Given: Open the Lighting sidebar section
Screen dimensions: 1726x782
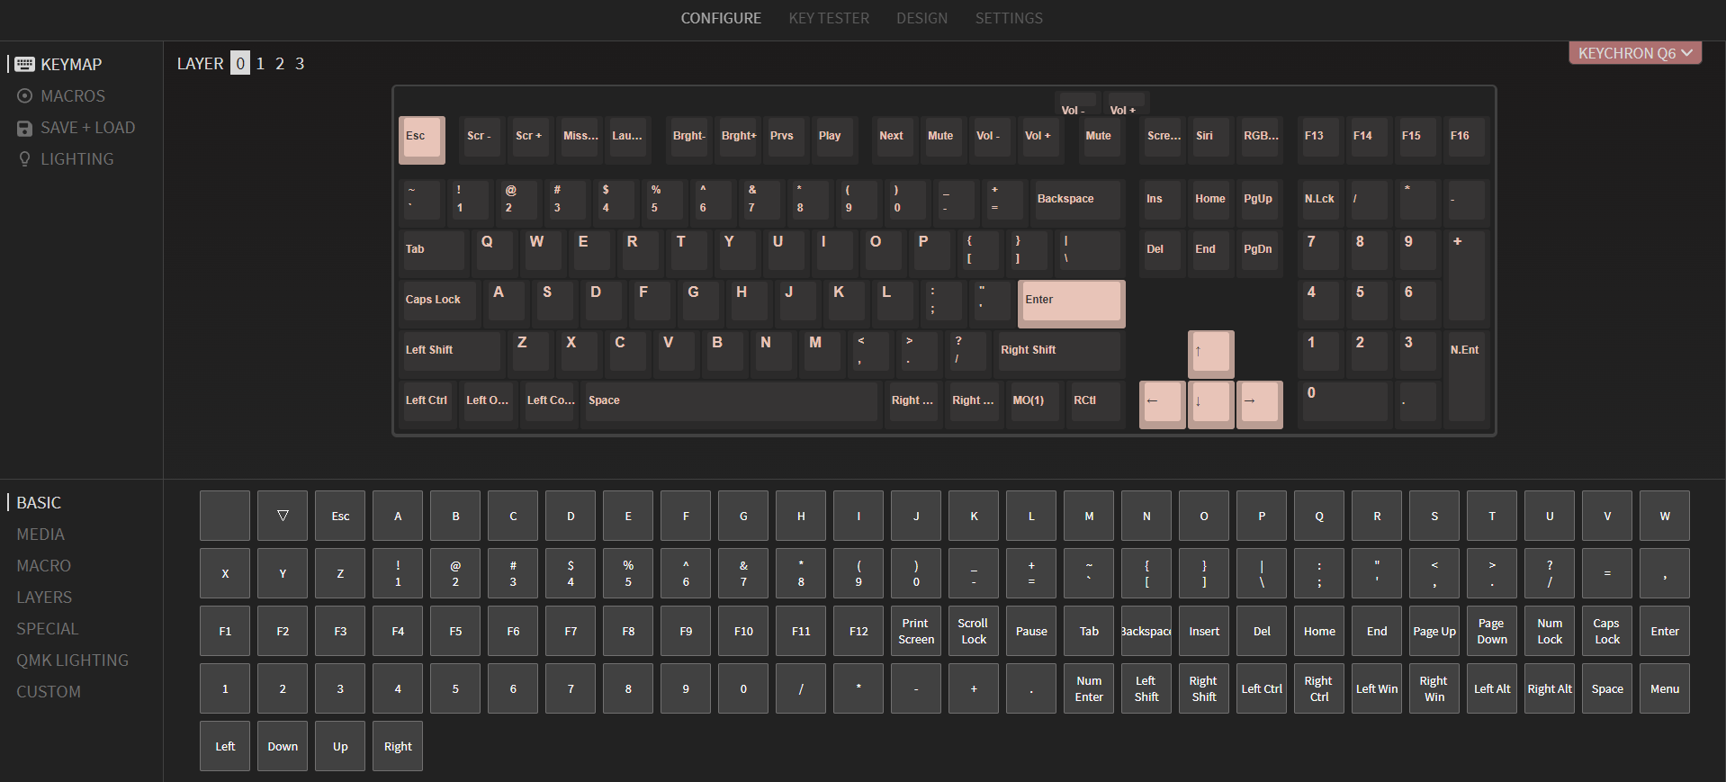Looking at the screenshot, I should [x=76, y=159].
